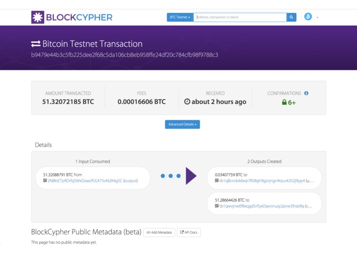Select 'This page has no public metadata yet'
Image resolution: width=357 pixels, height=254 pixels.
(64, 242)
